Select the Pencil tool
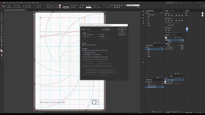 click(2, 27)
